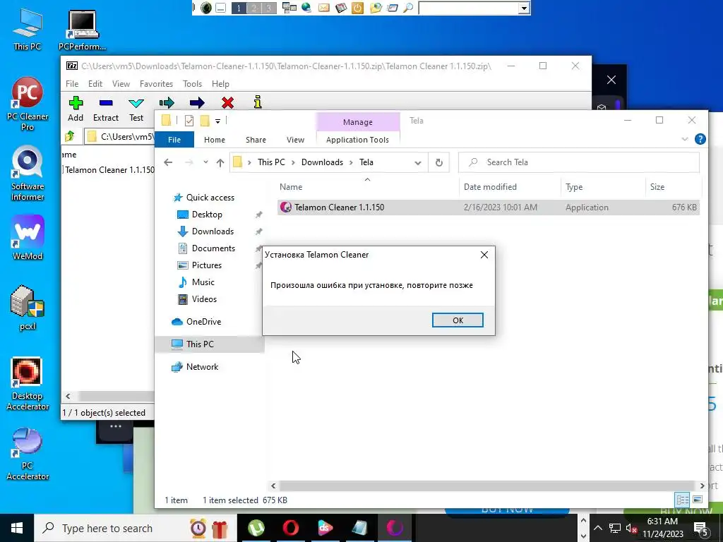Open the Edit menu in 7-Zip
This screenshot has height=542, width=723.
tap(95, 84)
